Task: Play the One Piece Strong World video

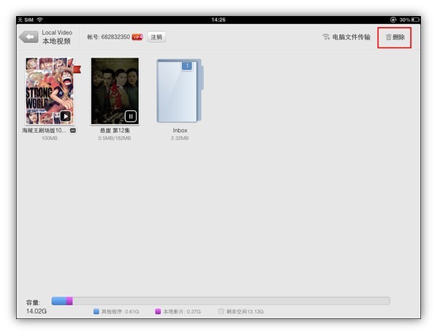Action: coord(66,116)
